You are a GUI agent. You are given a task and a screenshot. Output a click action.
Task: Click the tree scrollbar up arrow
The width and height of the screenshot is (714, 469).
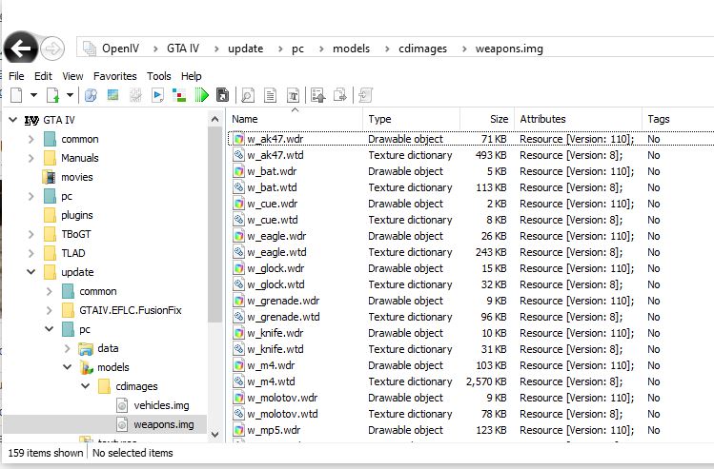[x=214, y=120]
